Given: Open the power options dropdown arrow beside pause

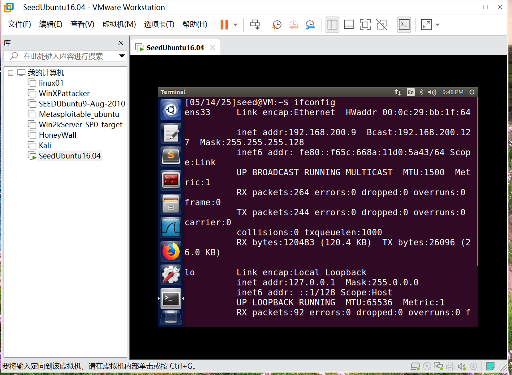Looking at the screenshot, I should click(x=235, y=24).
